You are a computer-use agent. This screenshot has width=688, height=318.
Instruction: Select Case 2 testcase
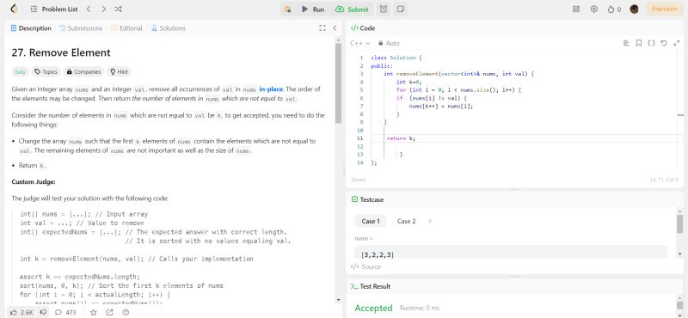406,221
